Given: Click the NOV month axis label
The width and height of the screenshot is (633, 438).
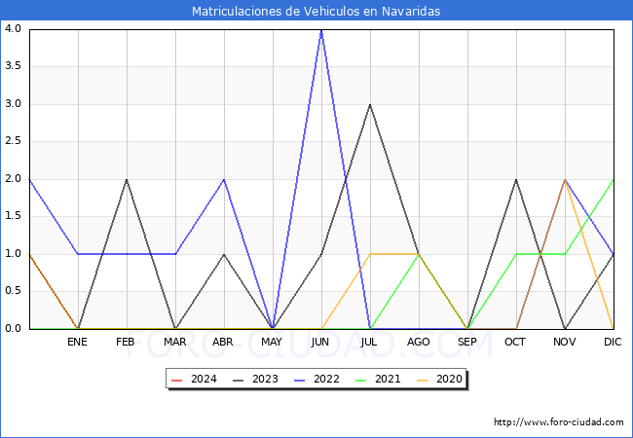Looking at the screenshot, I should tap(565, 342).
